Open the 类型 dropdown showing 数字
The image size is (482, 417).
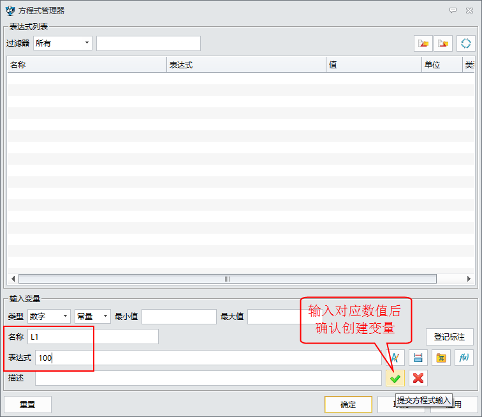[49, 316]
